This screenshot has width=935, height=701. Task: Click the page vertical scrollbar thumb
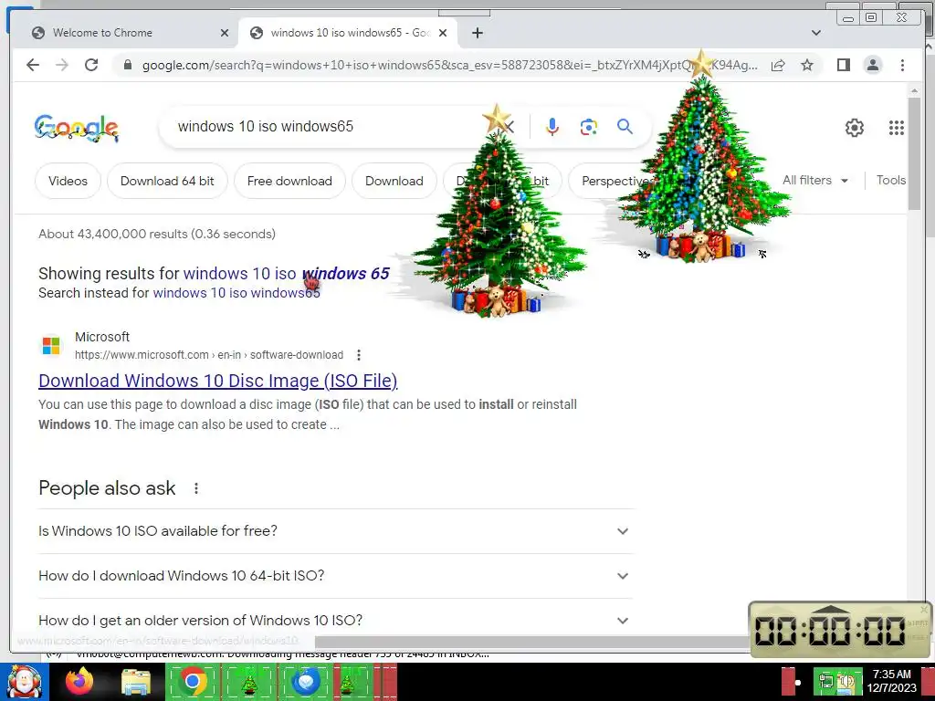914,153
